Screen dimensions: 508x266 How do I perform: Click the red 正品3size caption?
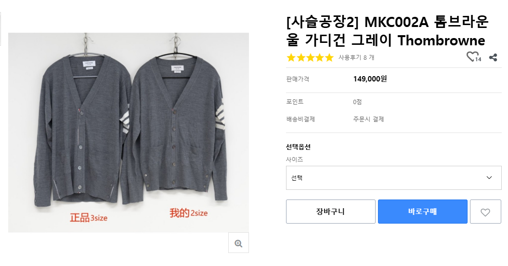coord(88,217)
